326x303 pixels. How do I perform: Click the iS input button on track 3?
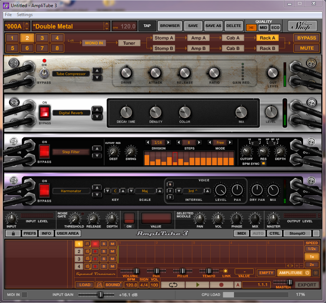point(87,259)
